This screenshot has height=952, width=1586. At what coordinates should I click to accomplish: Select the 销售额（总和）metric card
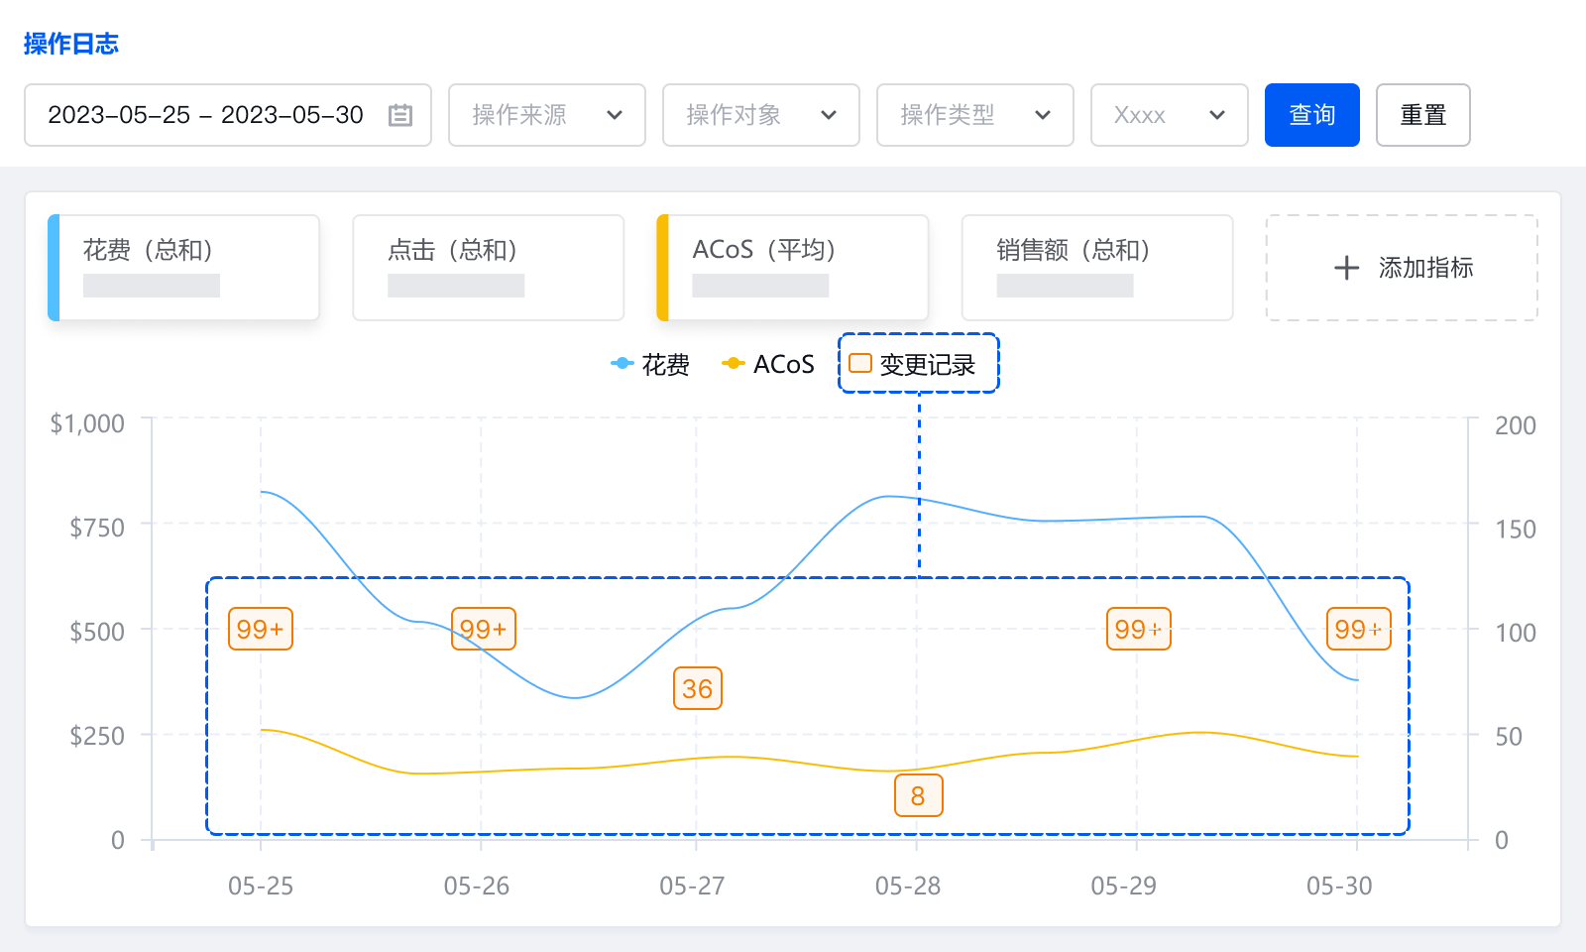pos(1097,268)
